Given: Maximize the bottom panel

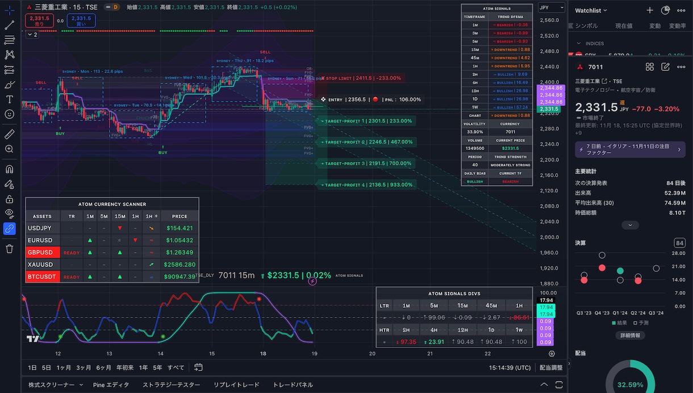Looking at the screenshot, I should pos(560,384).
